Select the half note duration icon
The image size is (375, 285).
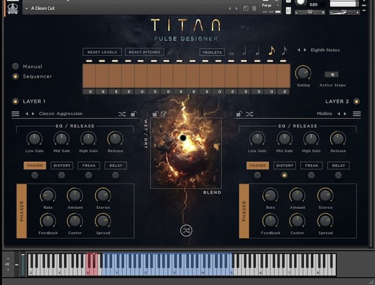click(x=244, y=51)
